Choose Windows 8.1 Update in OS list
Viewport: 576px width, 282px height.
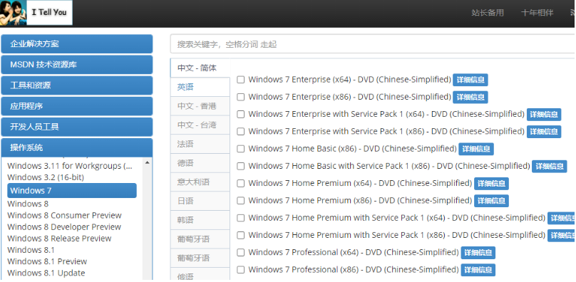(46, 273)
